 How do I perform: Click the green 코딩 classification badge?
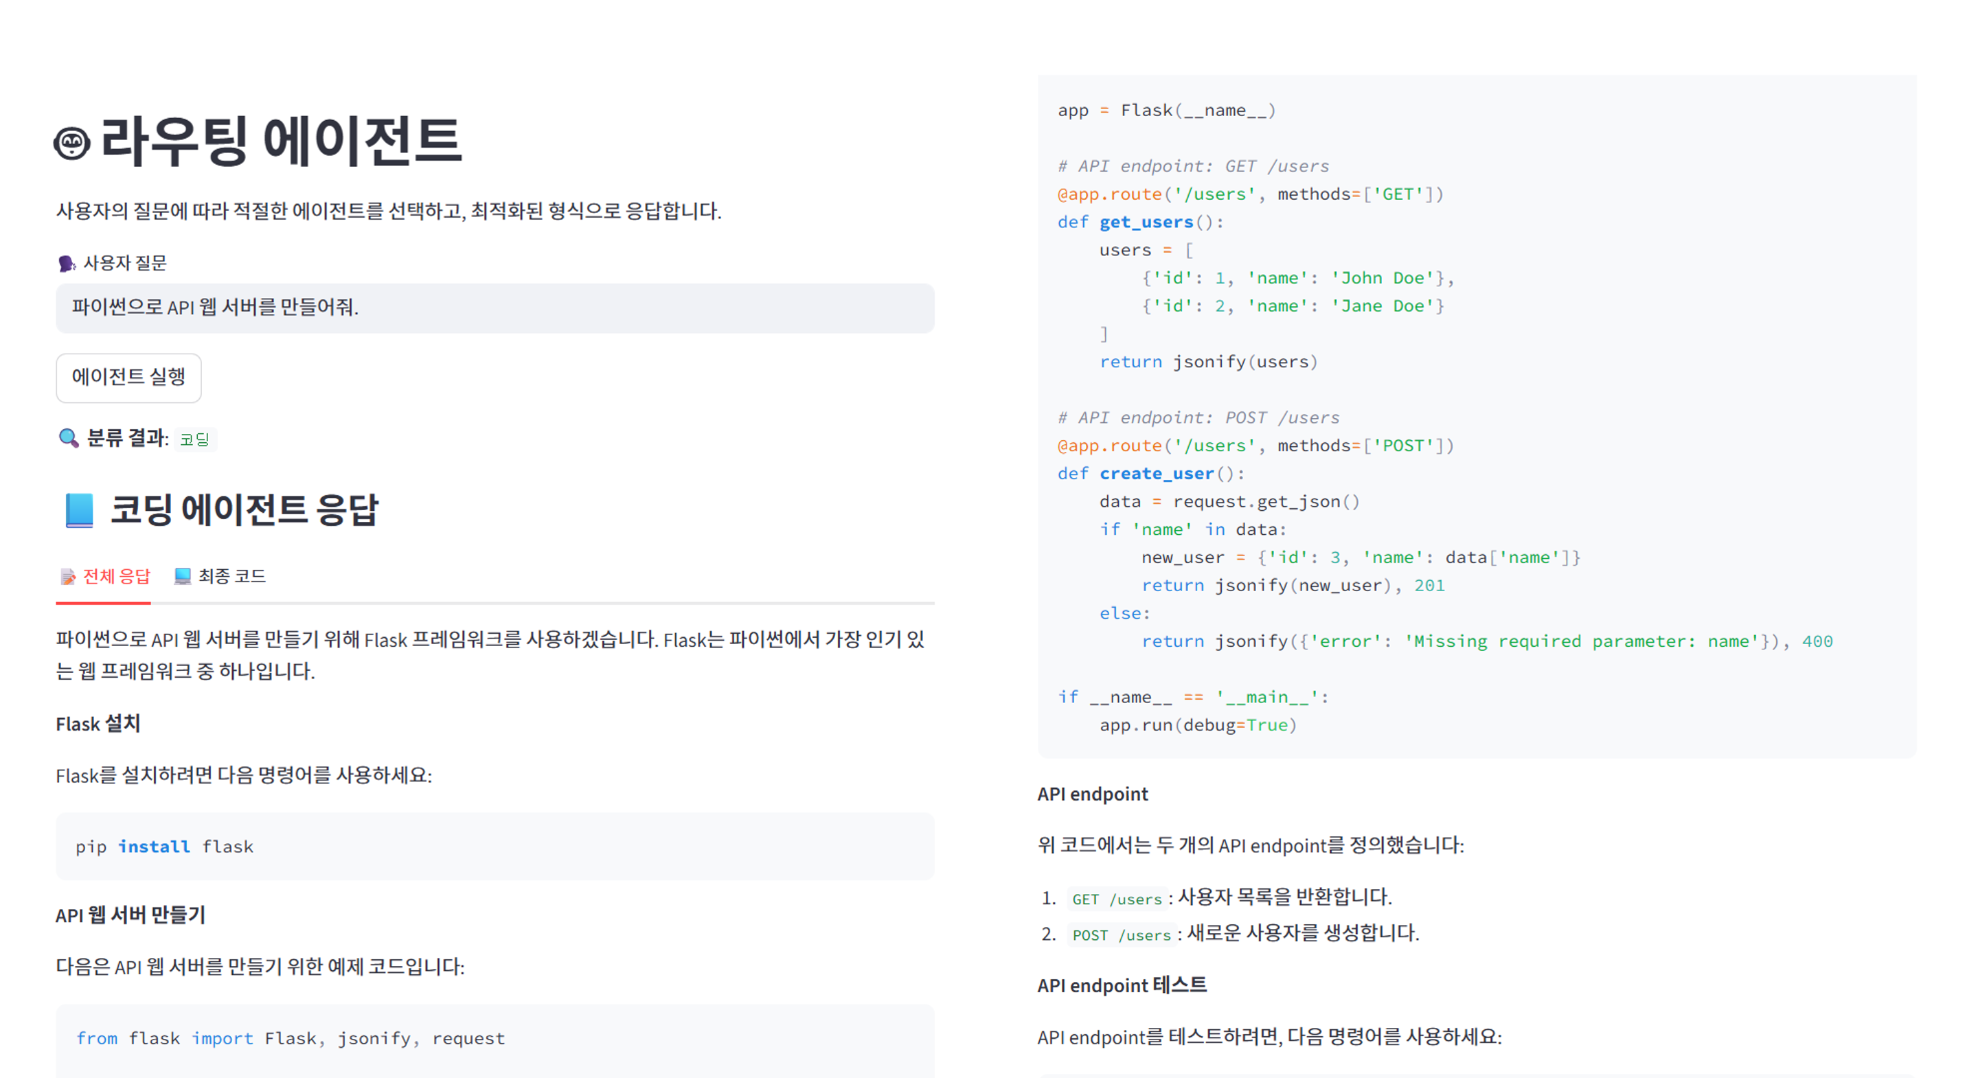(x=194, y=439)
